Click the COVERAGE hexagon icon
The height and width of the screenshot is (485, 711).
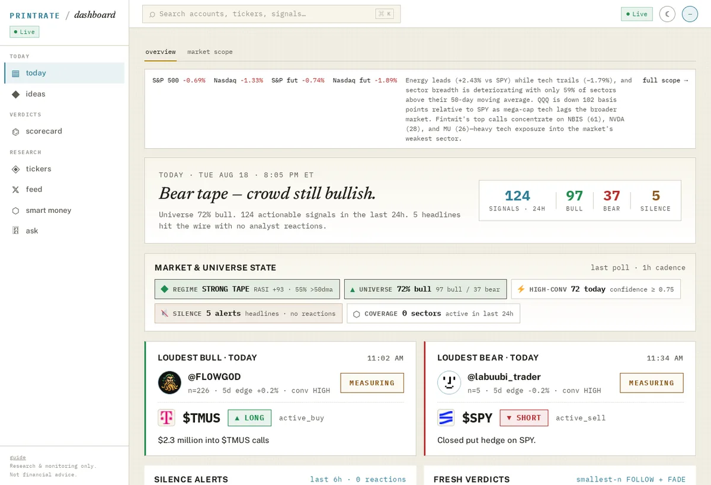point(357,314)
